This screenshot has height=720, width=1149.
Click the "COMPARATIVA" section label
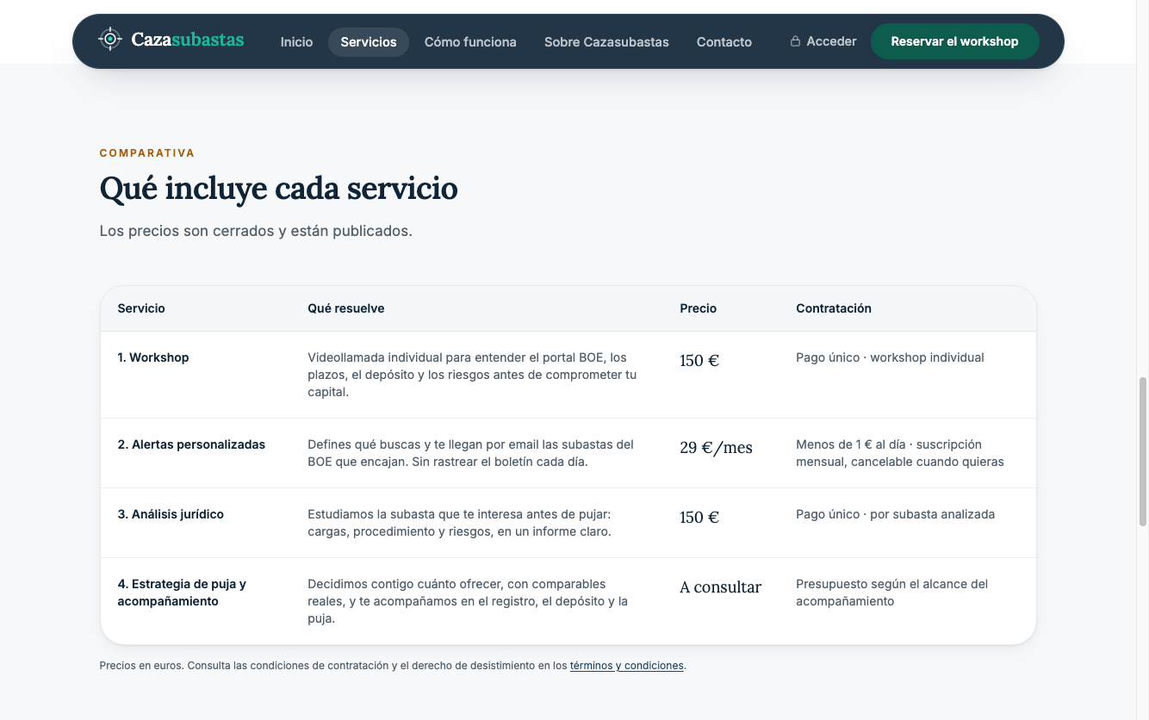click(147, 153)
